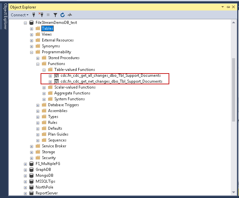The height and width of the screenshot is (198, 239).
Task: Click the Aggregate Functions folder icon
Action: tap(50, 93)
